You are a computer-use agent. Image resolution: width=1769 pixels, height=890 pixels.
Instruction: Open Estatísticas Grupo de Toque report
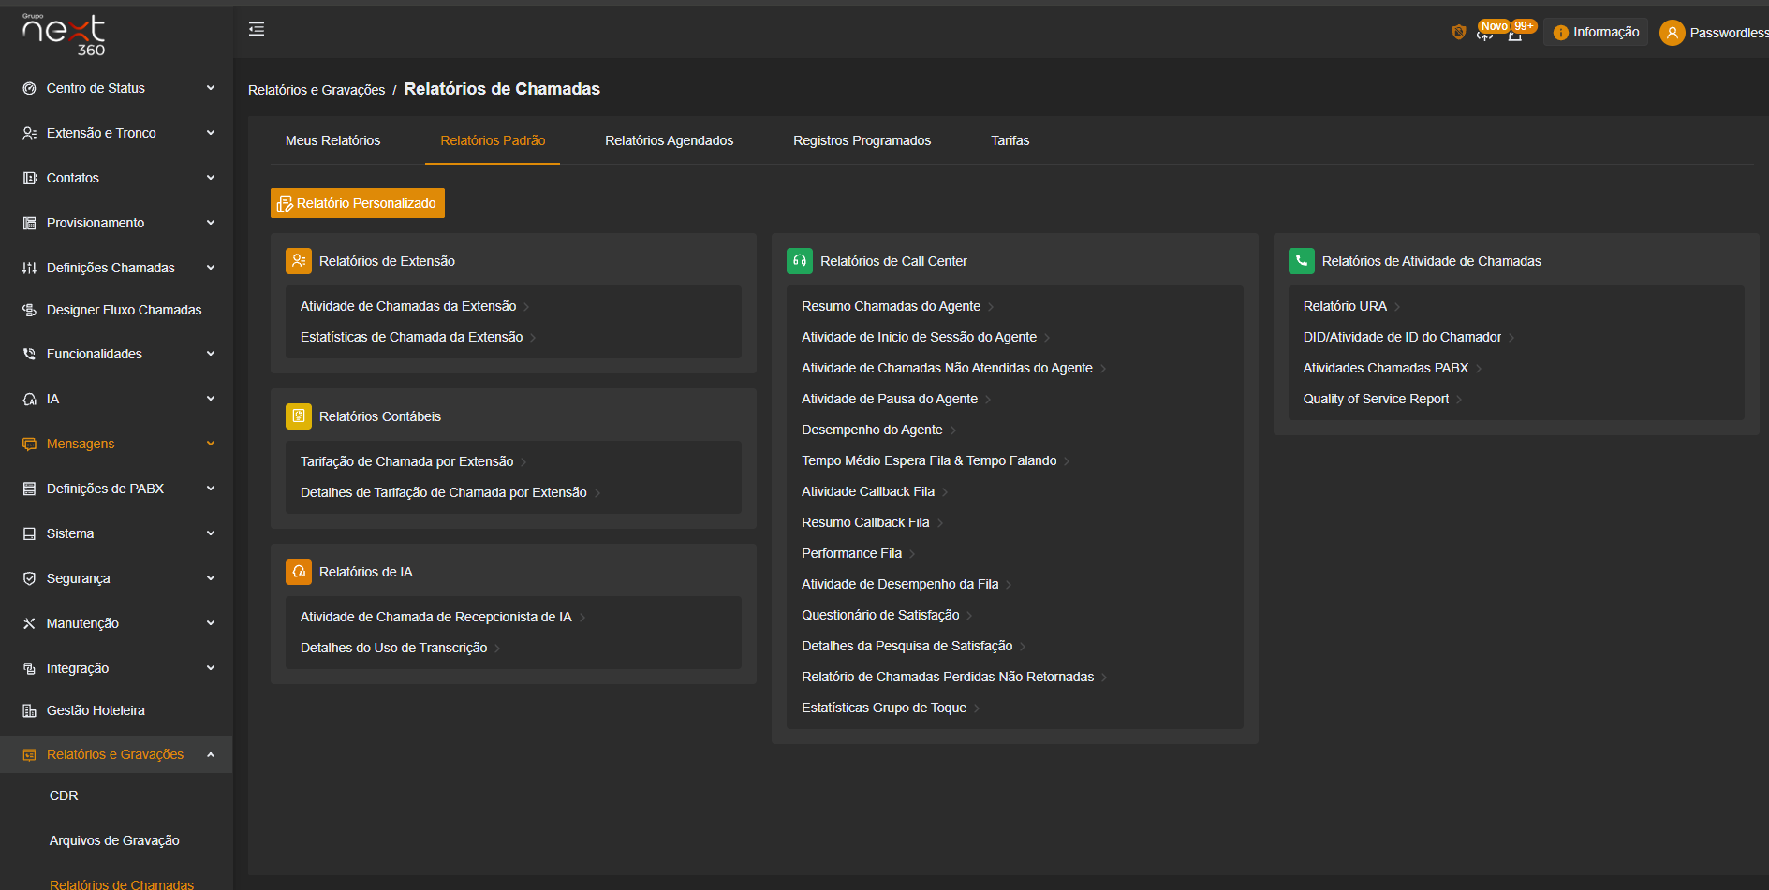pos(884,708)
